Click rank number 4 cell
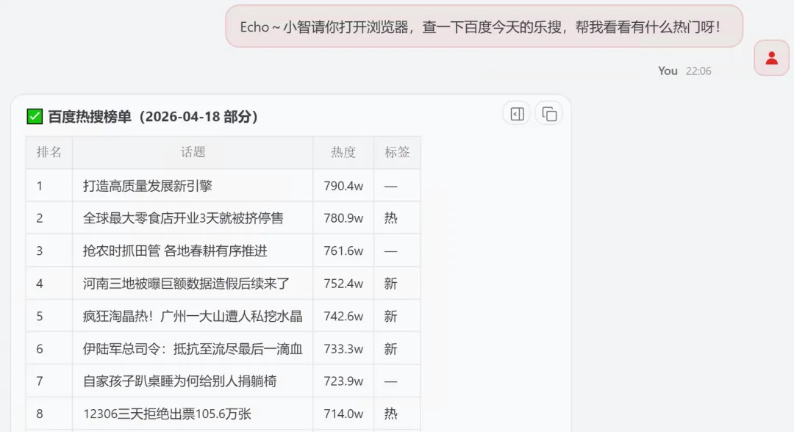 click(x=49, y=284)
